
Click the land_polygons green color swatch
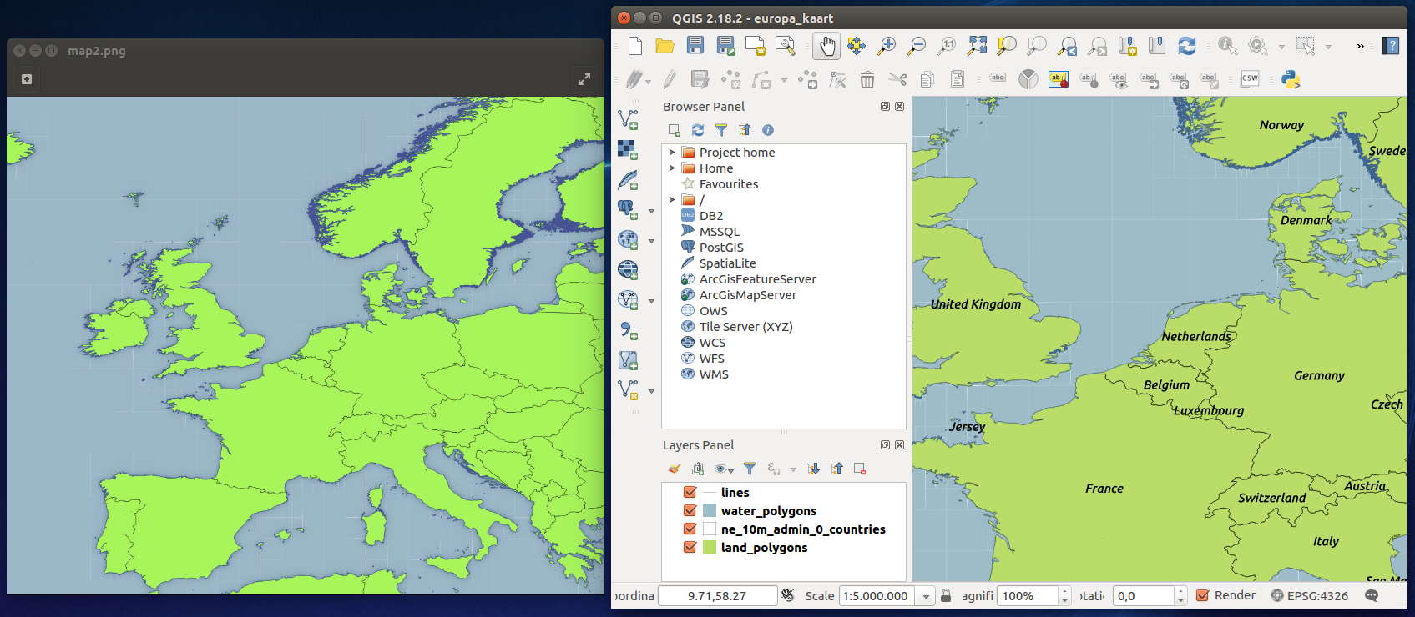point(710,547)
